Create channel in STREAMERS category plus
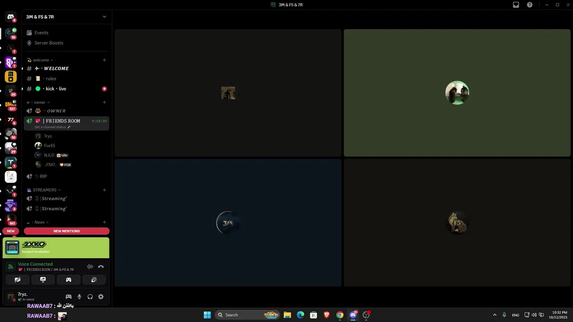This screenshot has height=322, width=573. coord(104,190)
